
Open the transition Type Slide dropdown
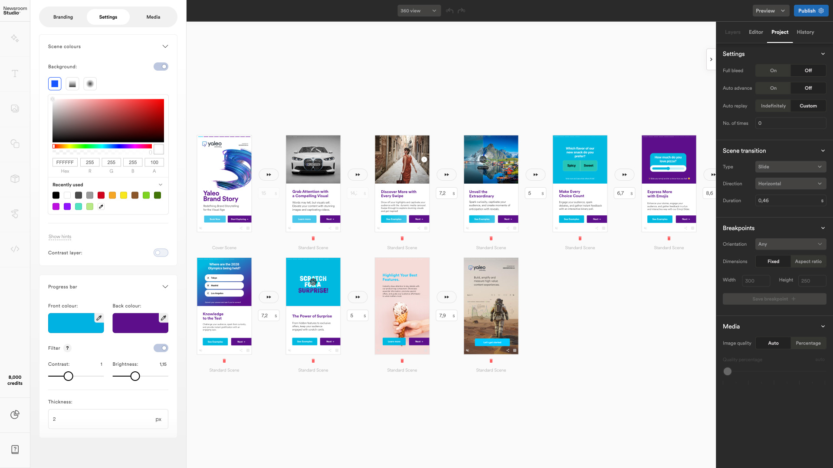click(x=790, y=167)
